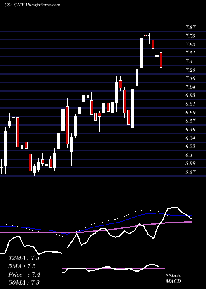Click the 6.22 price axis label
The height and width of the screenshot is (289, 206).
(x=191, y=147)
